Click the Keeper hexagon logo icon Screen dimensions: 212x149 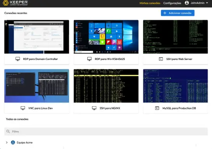click(5, 3)
